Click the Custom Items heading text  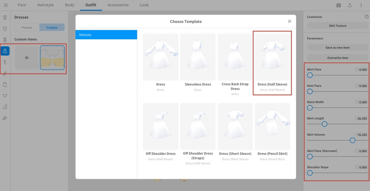[26, 39]
